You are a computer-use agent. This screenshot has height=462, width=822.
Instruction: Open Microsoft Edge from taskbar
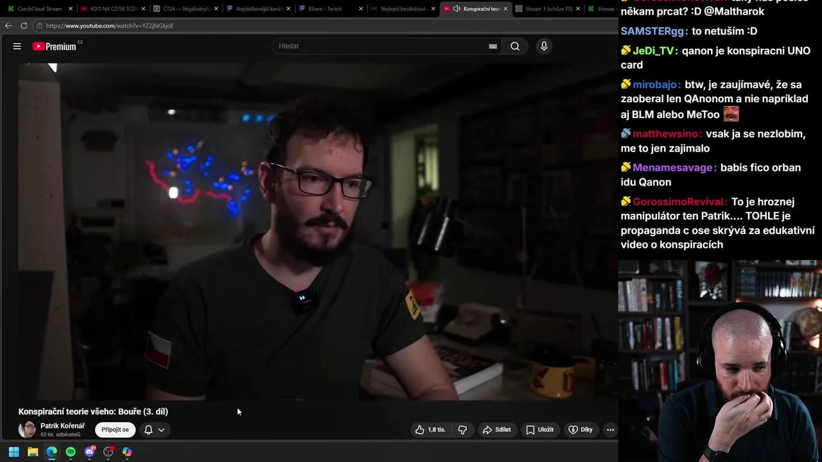coord(51,452)
